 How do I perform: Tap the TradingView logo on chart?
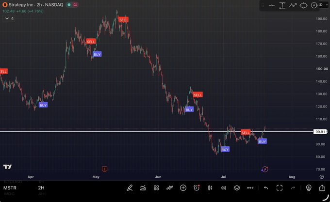tap(8, 167)
